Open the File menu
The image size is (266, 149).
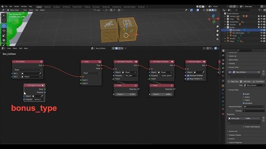pos(6,7)
